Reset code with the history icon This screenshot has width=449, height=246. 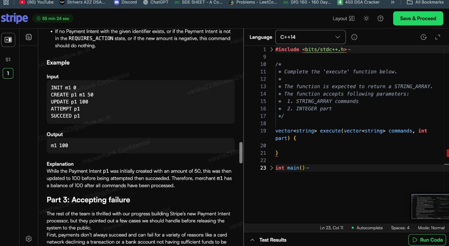[x=423, y=37]
